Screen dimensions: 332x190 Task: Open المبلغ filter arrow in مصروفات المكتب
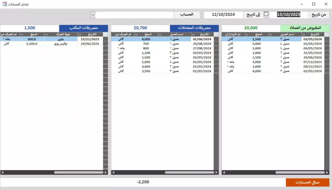(22, 35)
